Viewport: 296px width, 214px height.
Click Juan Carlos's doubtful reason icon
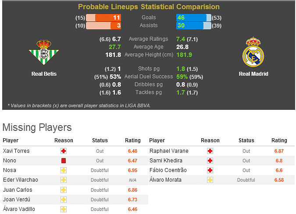pos(64,190)
